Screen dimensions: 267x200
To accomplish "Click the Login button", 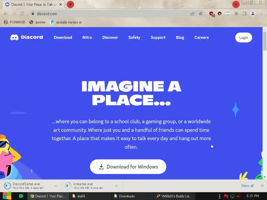I will [x=244, y=37].
